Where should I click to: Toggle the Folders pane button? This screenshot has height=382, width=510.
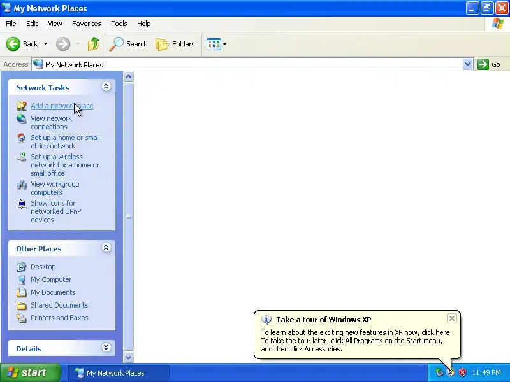point(175,44)
